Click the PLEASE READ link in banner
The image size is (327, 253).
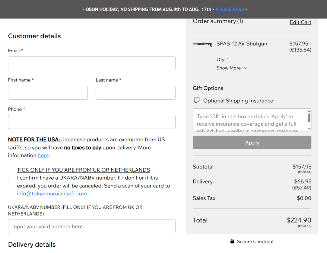tap(230, 9)
